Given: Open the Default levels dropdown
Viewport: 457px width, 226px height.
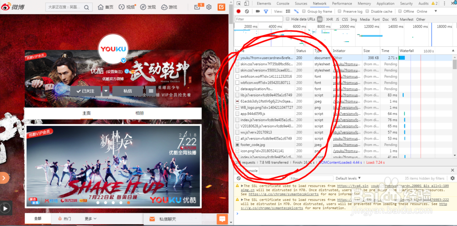Looking at the screenshot, I should pyautogui.click(x=348, y=178).
